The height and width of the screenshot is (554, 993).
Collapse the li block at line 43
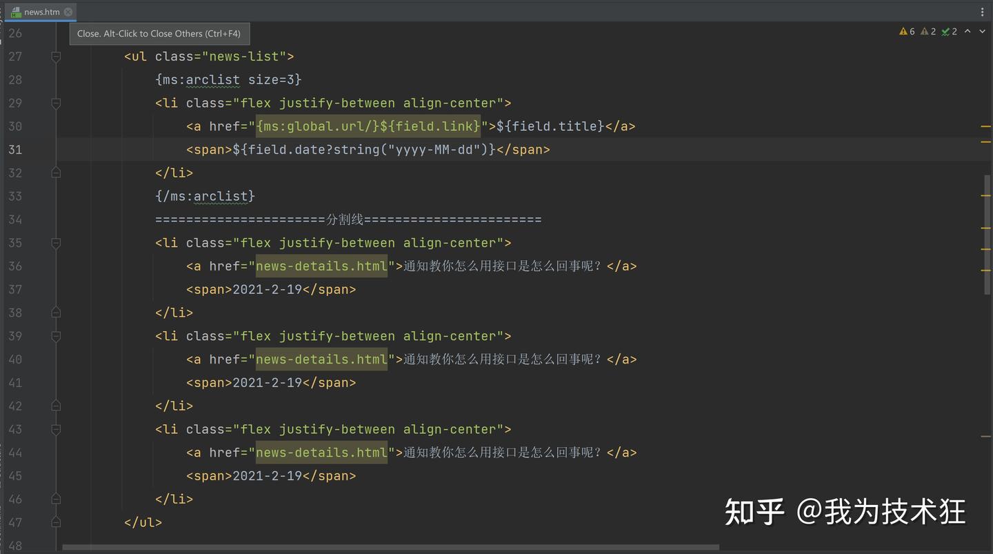[x=56, y=429]
